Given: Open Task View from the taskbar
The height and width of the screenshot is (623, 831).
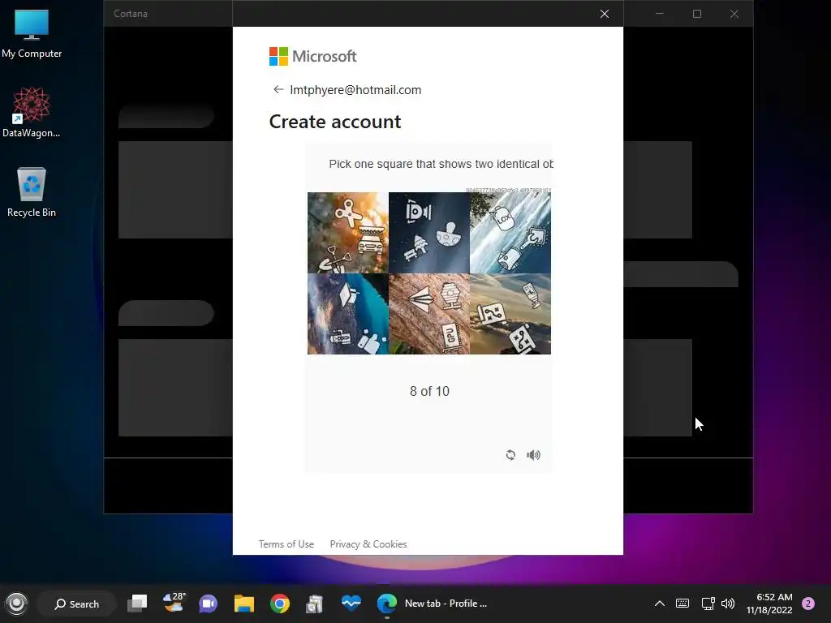Looking at the screenshot, I should (137, 604).
